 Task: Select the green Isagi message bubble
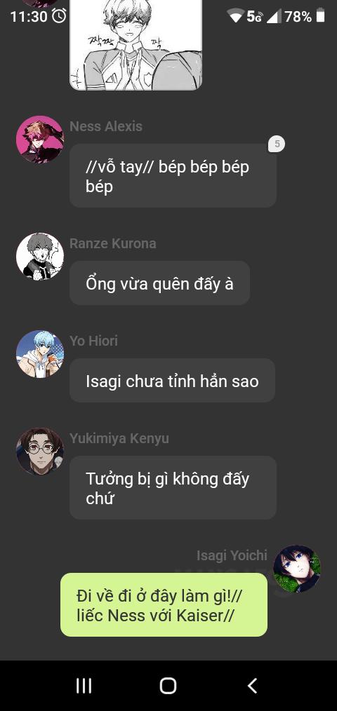click(164, 605)
